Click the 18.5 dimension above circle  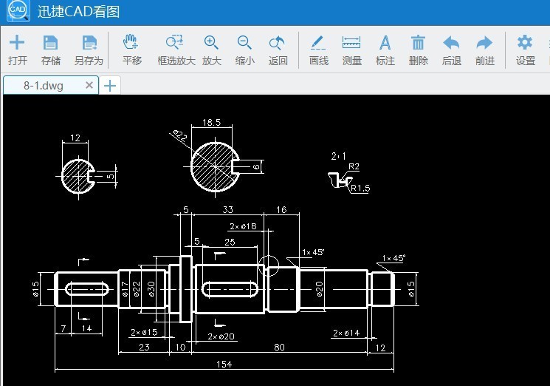point(212,122)
